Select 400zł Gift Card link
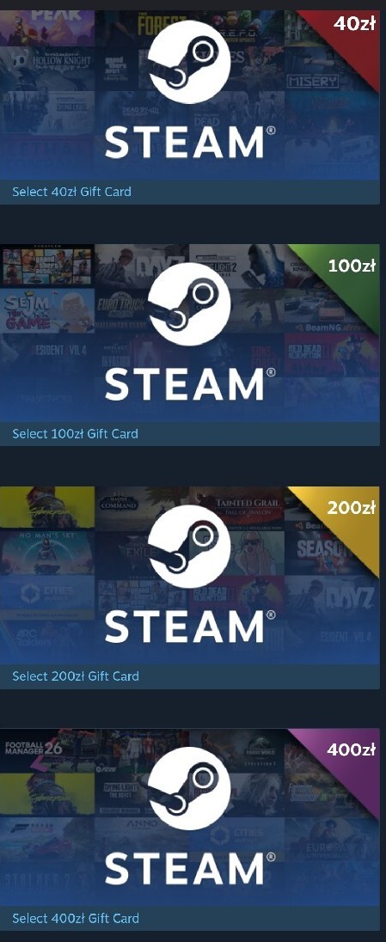Viewport: 386px width, 942px height. [x=76, y=918]
